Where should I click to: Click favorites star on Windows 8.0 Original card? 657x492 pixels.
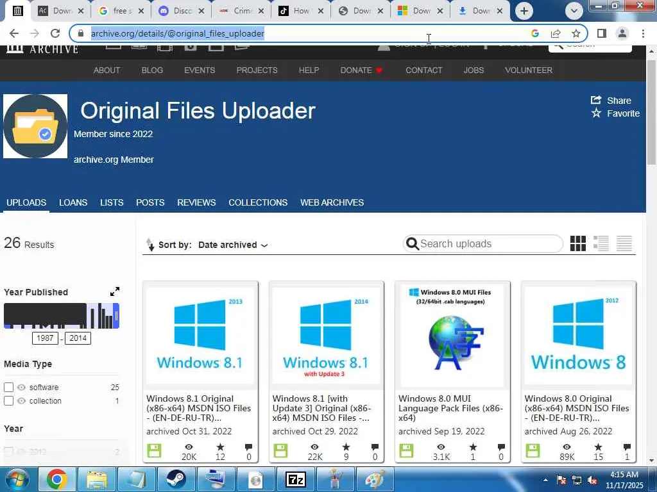[x=598, y=447]
